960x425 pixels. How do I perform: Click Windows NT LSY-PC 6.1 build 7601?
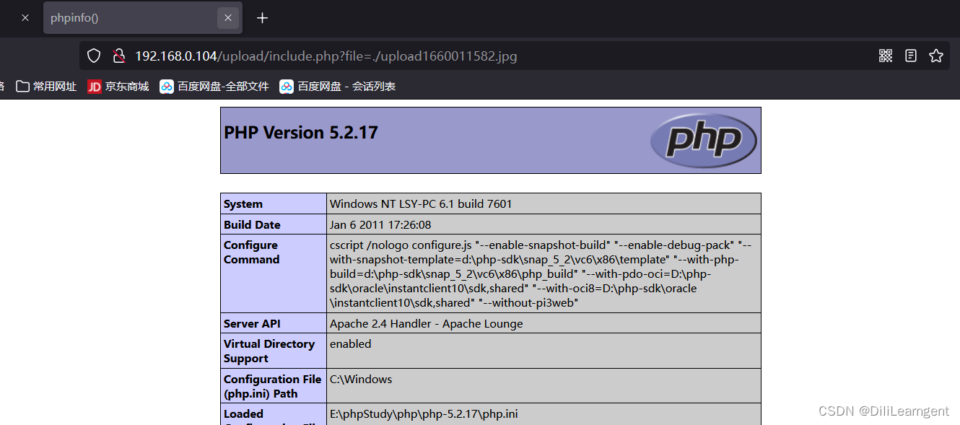point(421,203)
